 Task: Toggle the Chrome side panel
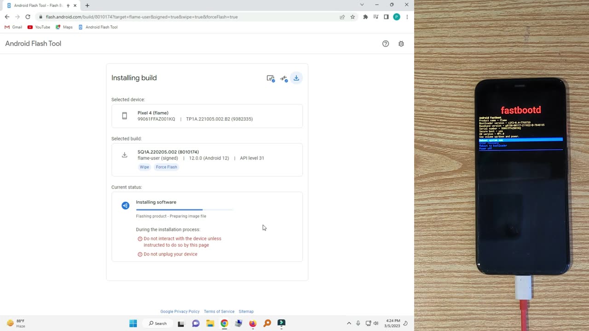386,17
